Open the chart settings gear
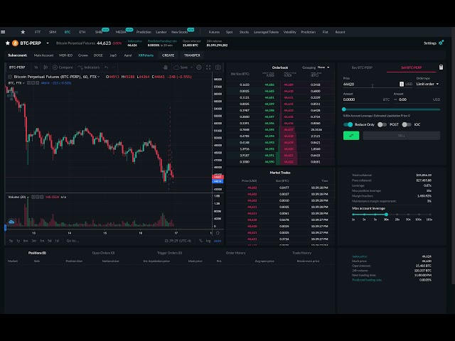The width and height of the screenshot is (455, 341). pyautogui.click(x=199, y=67)
